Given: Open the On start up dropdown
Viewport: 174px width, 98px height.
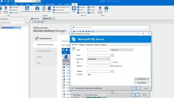Looking at the screenshot, I should [96, 95].
